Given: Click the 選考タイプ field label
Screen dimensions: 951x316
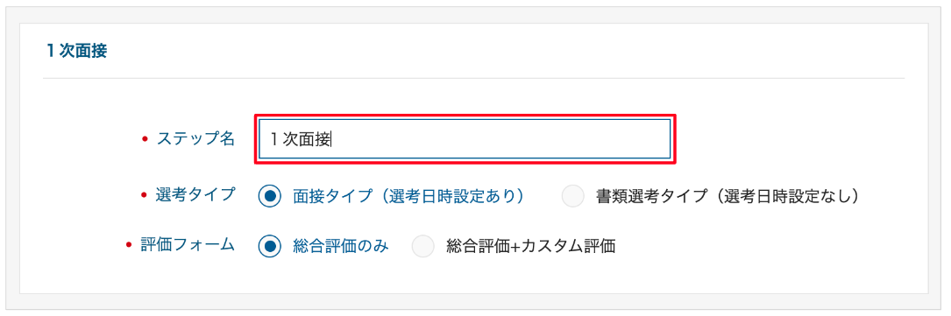Looking at the screenshot, I should pyautogui.click(x=195, y=195).
